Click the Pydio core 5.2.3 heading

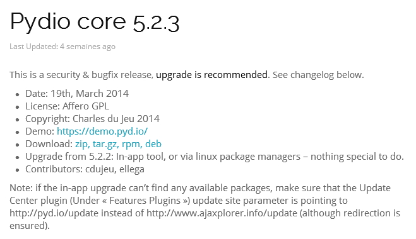[95, 21]
